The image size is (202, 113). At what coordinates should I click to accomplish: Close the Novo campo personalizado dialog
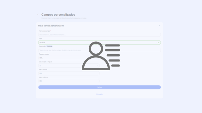coord(159,26)
